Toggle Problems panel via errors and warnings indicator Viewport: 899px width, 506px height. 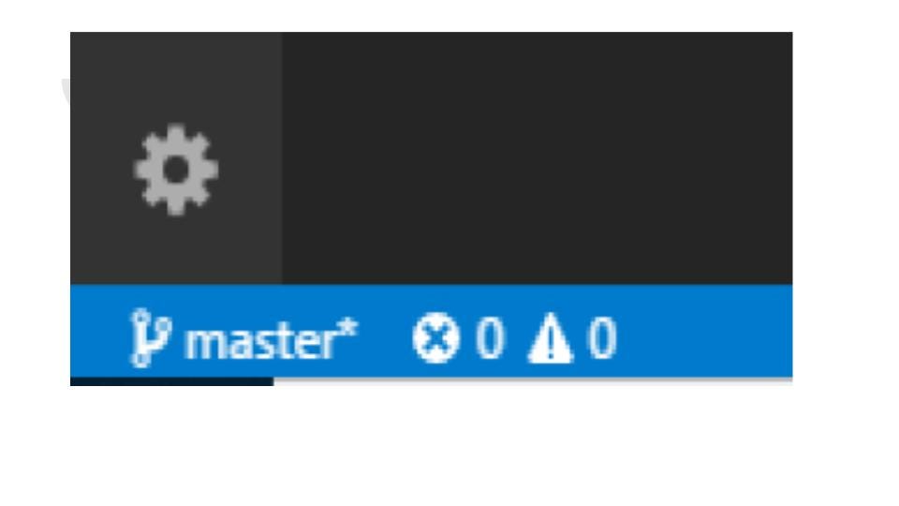tap(514, 338)
